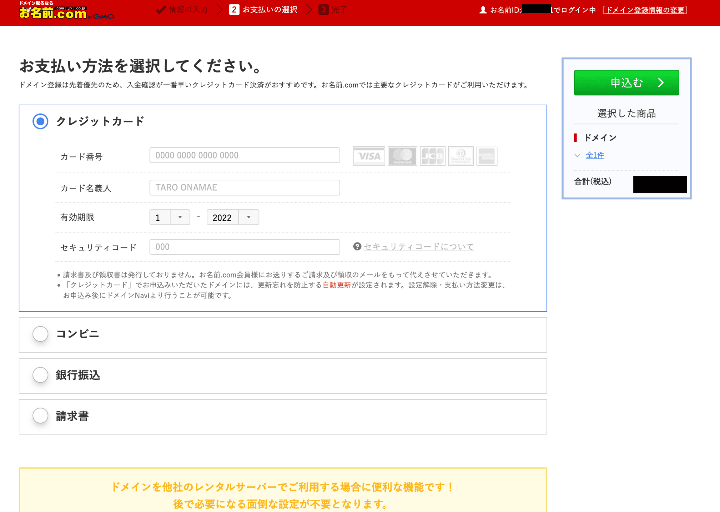Click the 情報の入力 step
Viewport: 720px width, 512px height.
point(181,9)
